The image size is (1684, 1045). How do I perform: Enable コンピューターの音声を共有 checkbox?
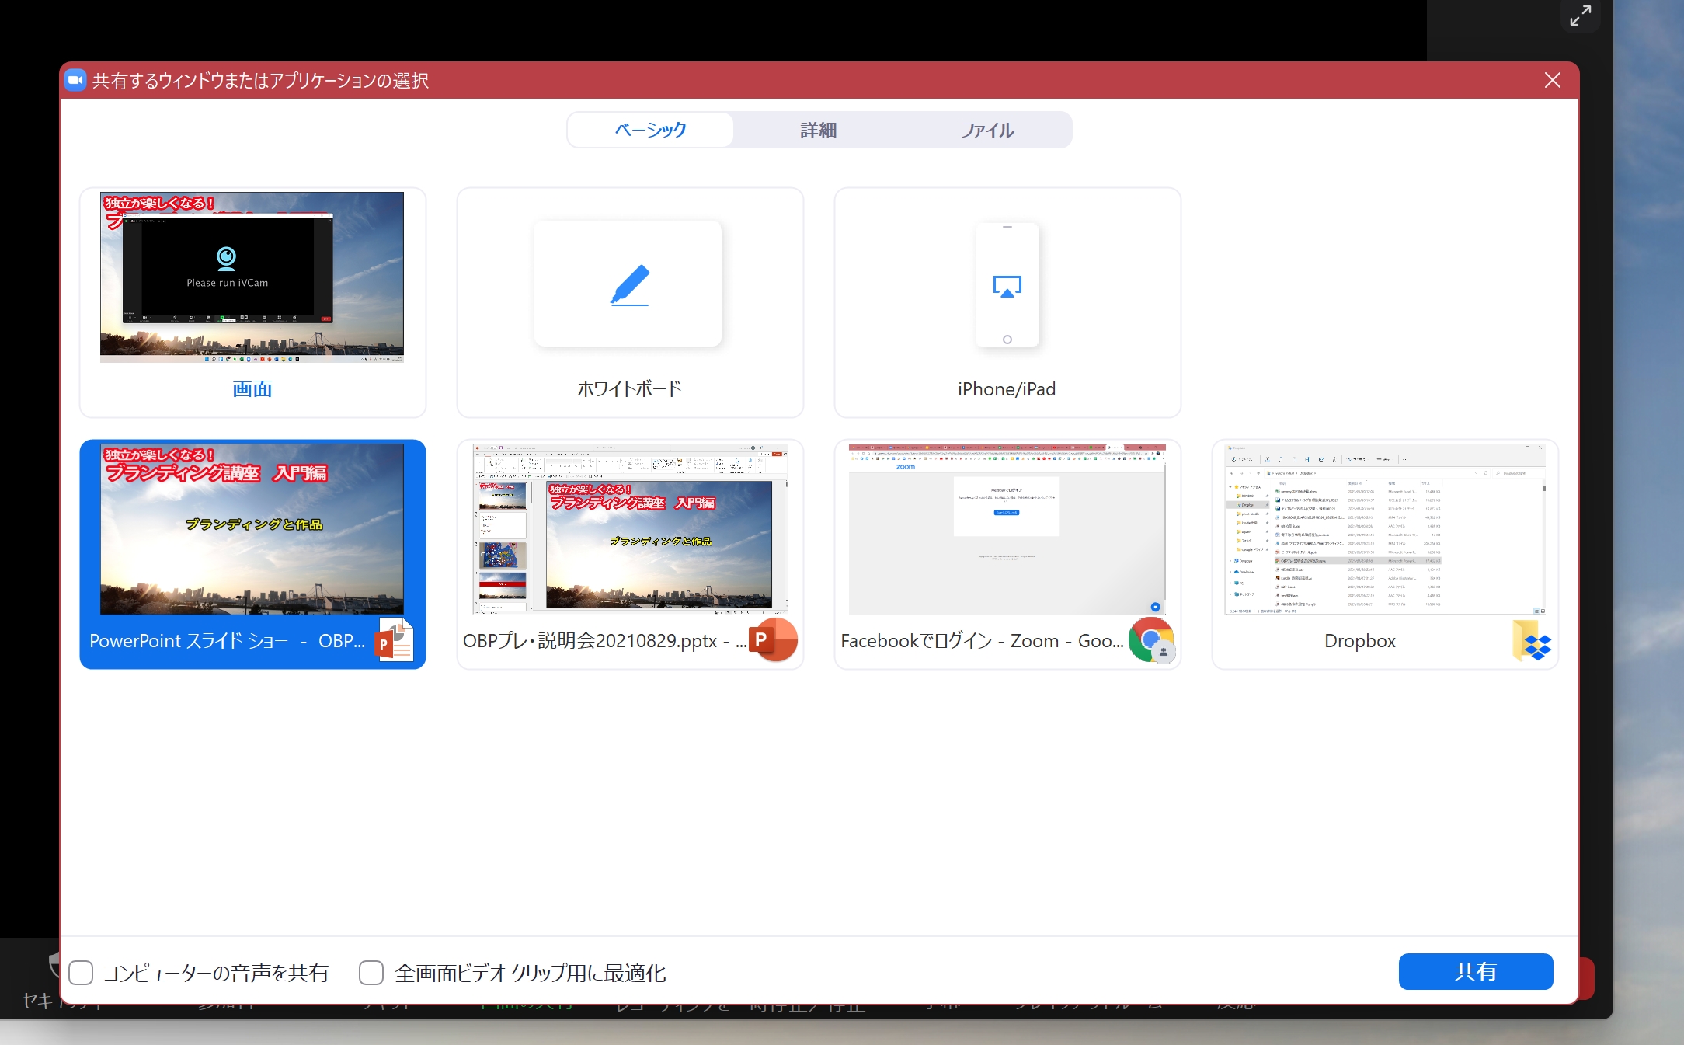(81, 973)
